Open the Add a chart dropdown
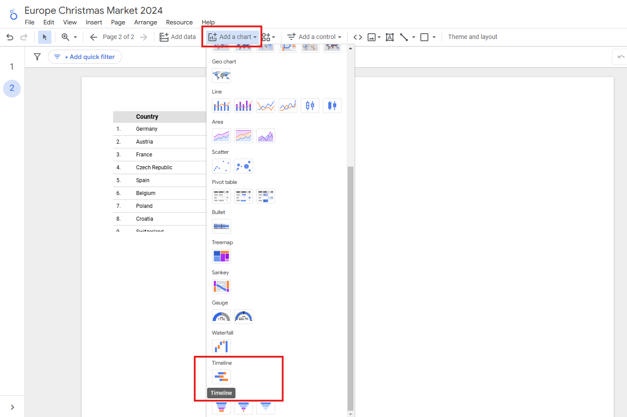 pos(232,37)
